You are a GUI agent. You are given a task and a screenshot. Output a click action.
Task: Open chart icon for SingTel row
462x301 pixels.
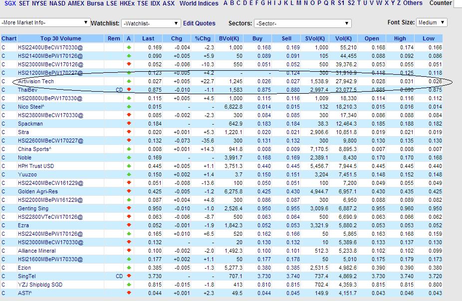click(3, 276)
